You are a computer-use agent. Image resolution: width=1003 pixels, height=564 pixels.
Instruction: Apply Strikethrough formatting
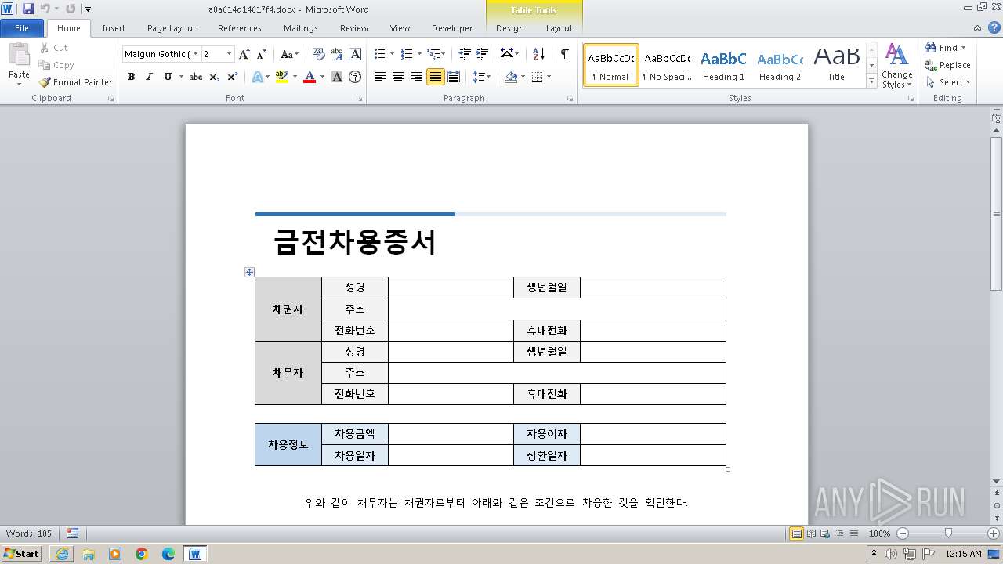click(x=196, y=77)
